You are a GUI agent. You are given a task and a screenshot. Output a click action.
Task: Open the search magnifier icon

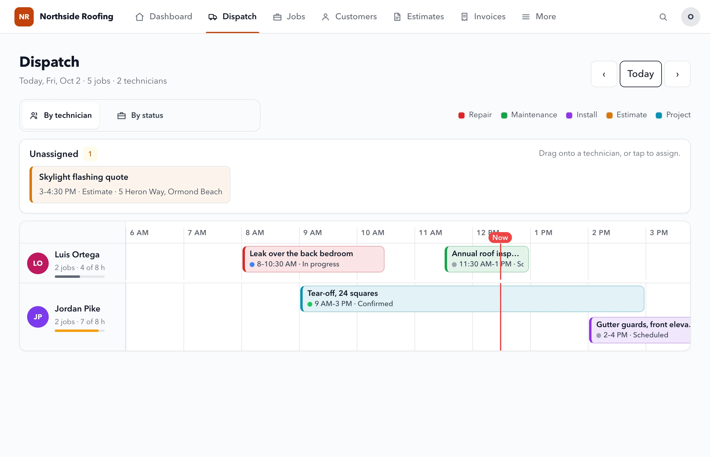click(663, 17)
